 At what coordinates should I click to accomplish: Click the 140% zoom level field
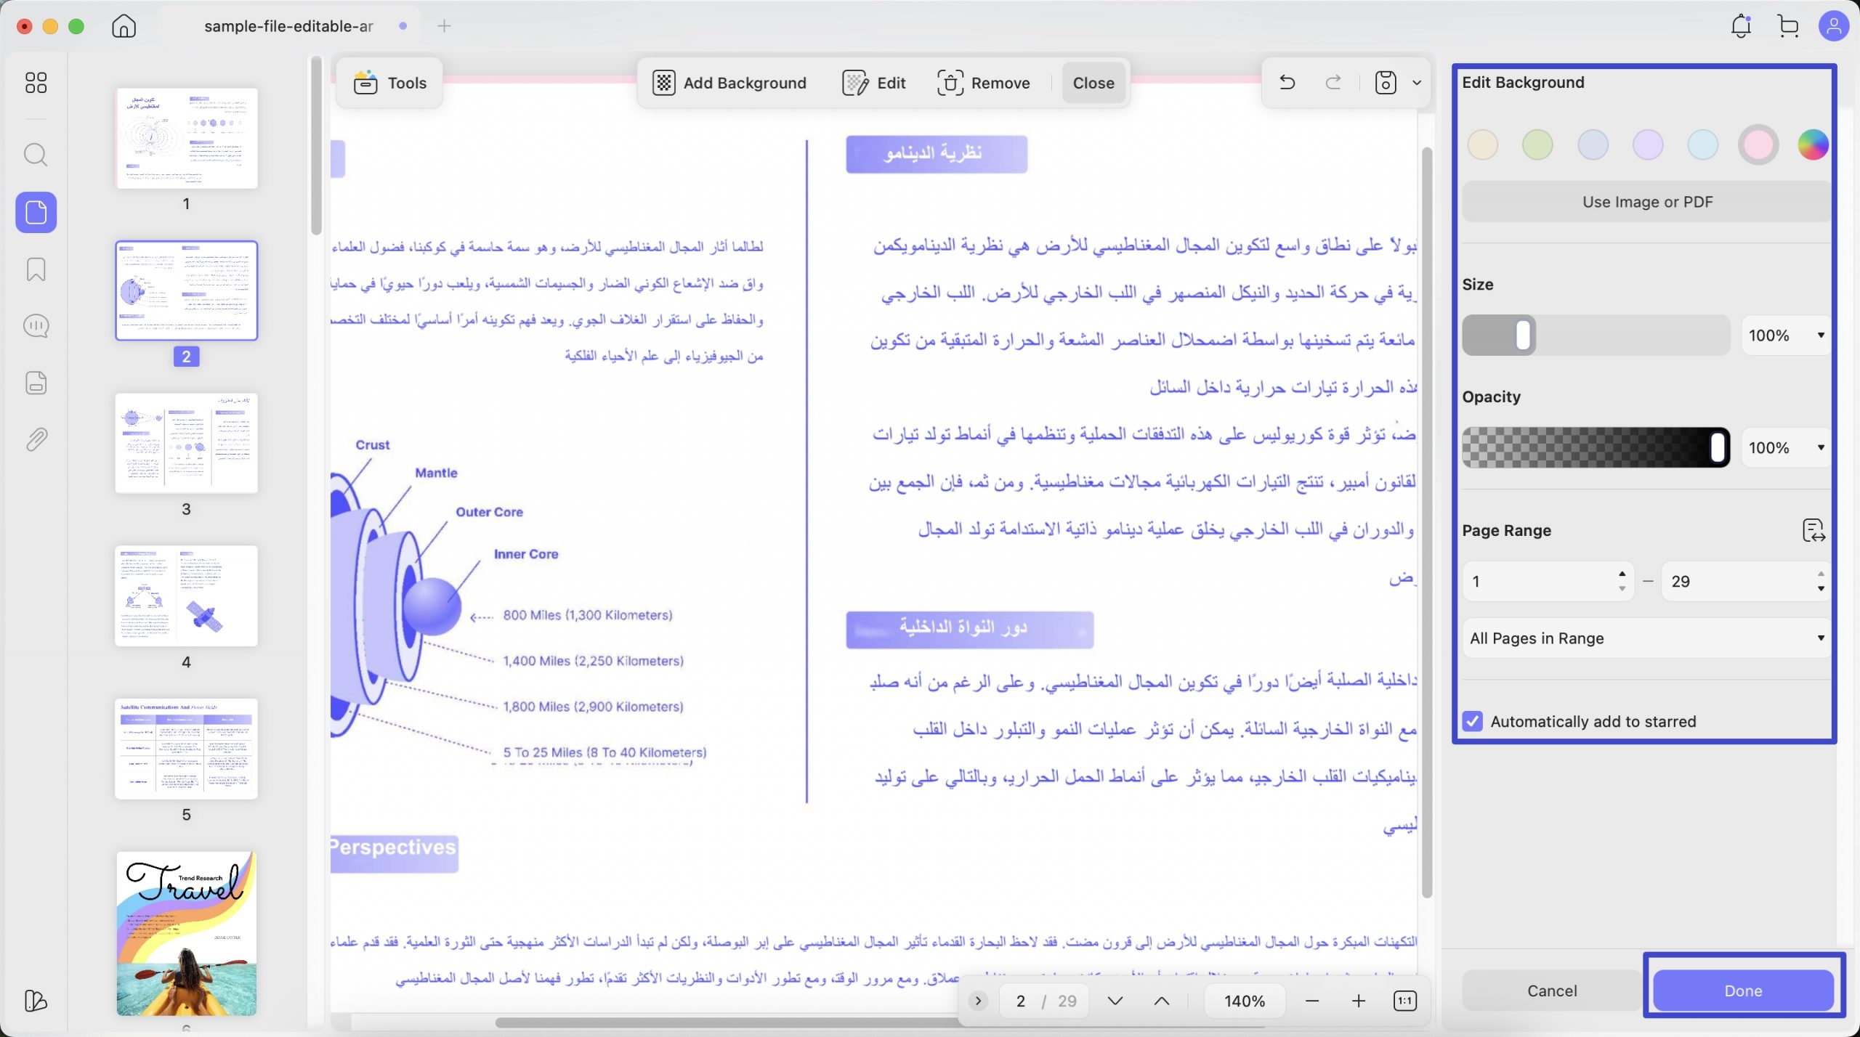tap(1245, 1001)
